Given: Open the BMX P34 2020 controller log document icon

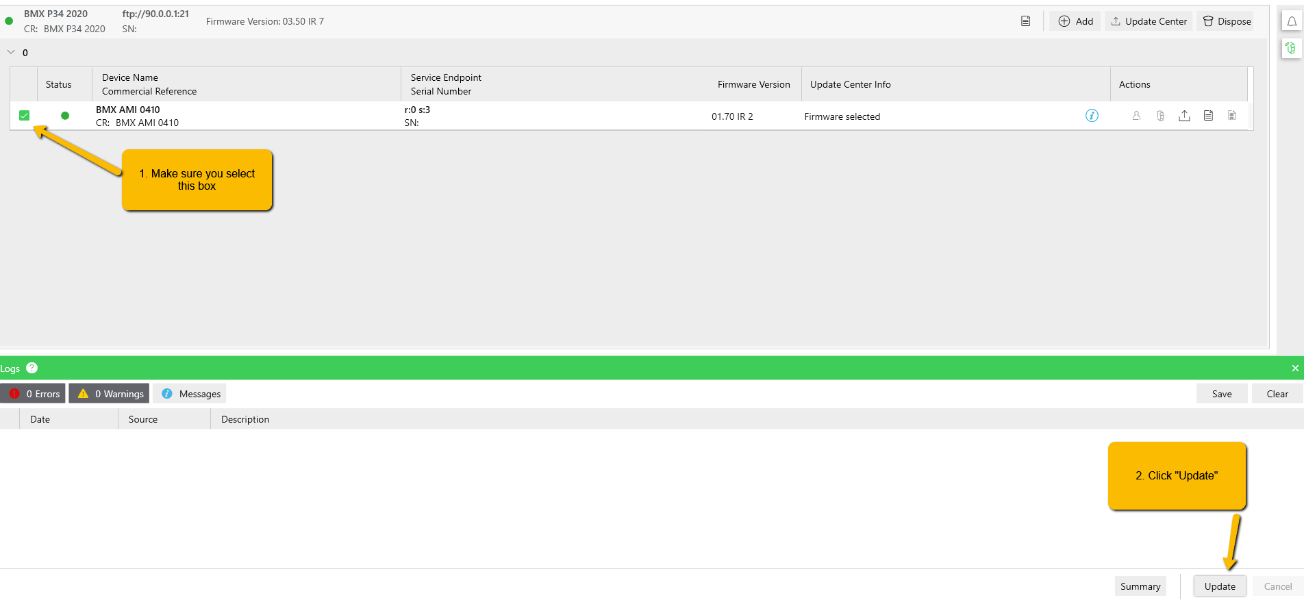Looking at the screenshot, I should click(1025, 21).
